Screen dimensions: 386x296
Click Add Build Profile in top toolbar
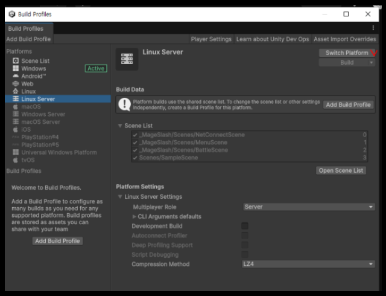pyautogui.click(x=28, y=39)
